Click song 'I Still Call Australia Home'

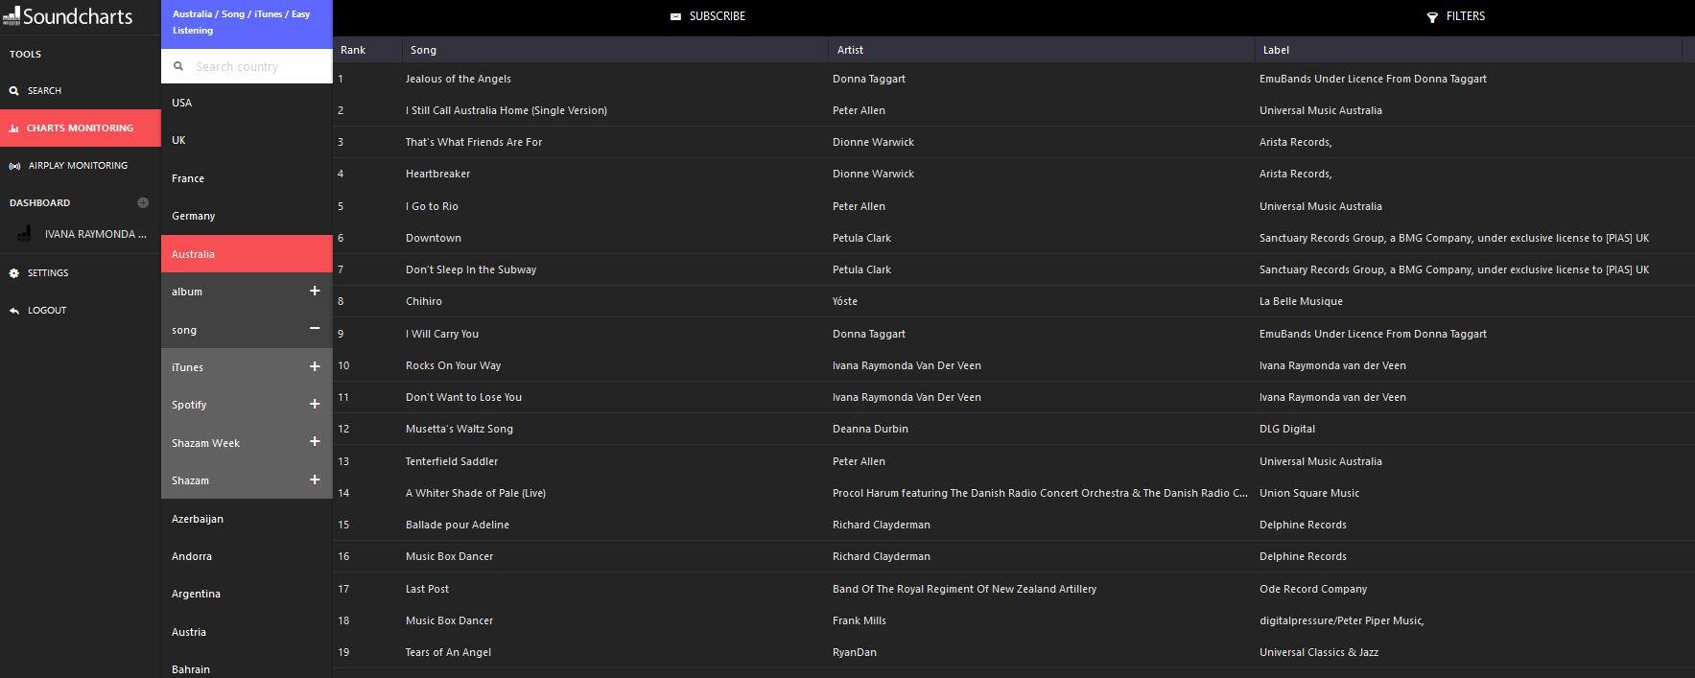tap(506, 110)
